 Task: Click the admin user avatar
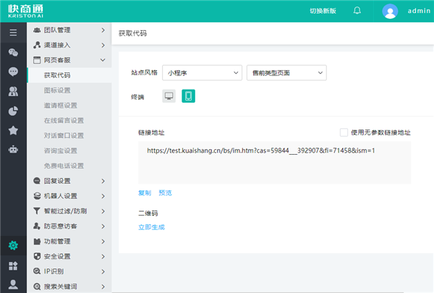(390, 11)
